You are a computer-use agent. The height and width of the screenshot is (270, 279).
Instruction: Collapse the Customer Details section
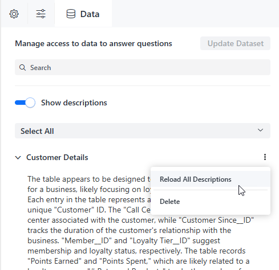[18, 157]
